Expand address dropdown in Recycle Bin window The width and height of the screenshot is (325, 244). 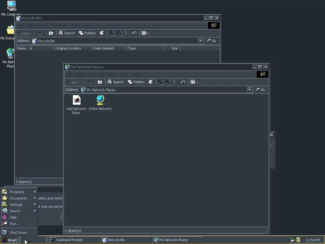click(x=201, y=41)
